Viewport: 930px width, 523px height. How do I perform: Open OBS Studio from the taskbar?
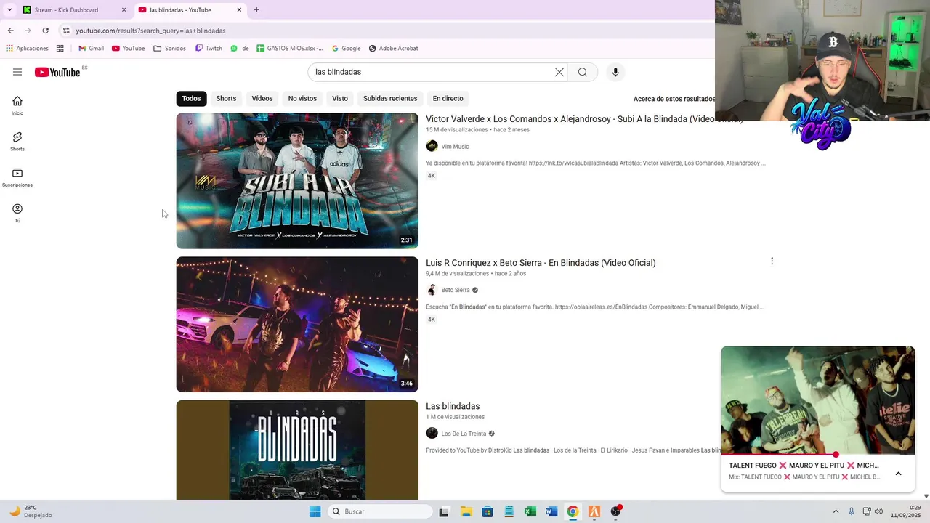[615, 511]
